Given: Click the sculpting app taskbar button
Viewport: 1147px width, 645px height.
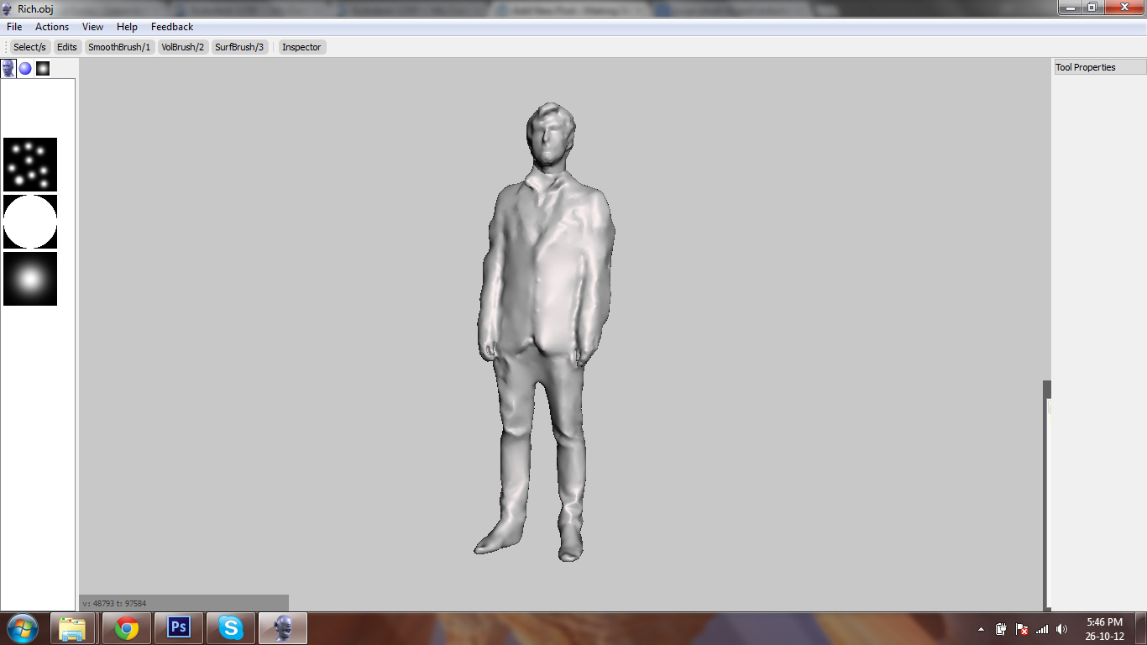Looking at the screenshot, I should [x=283, y=628].
